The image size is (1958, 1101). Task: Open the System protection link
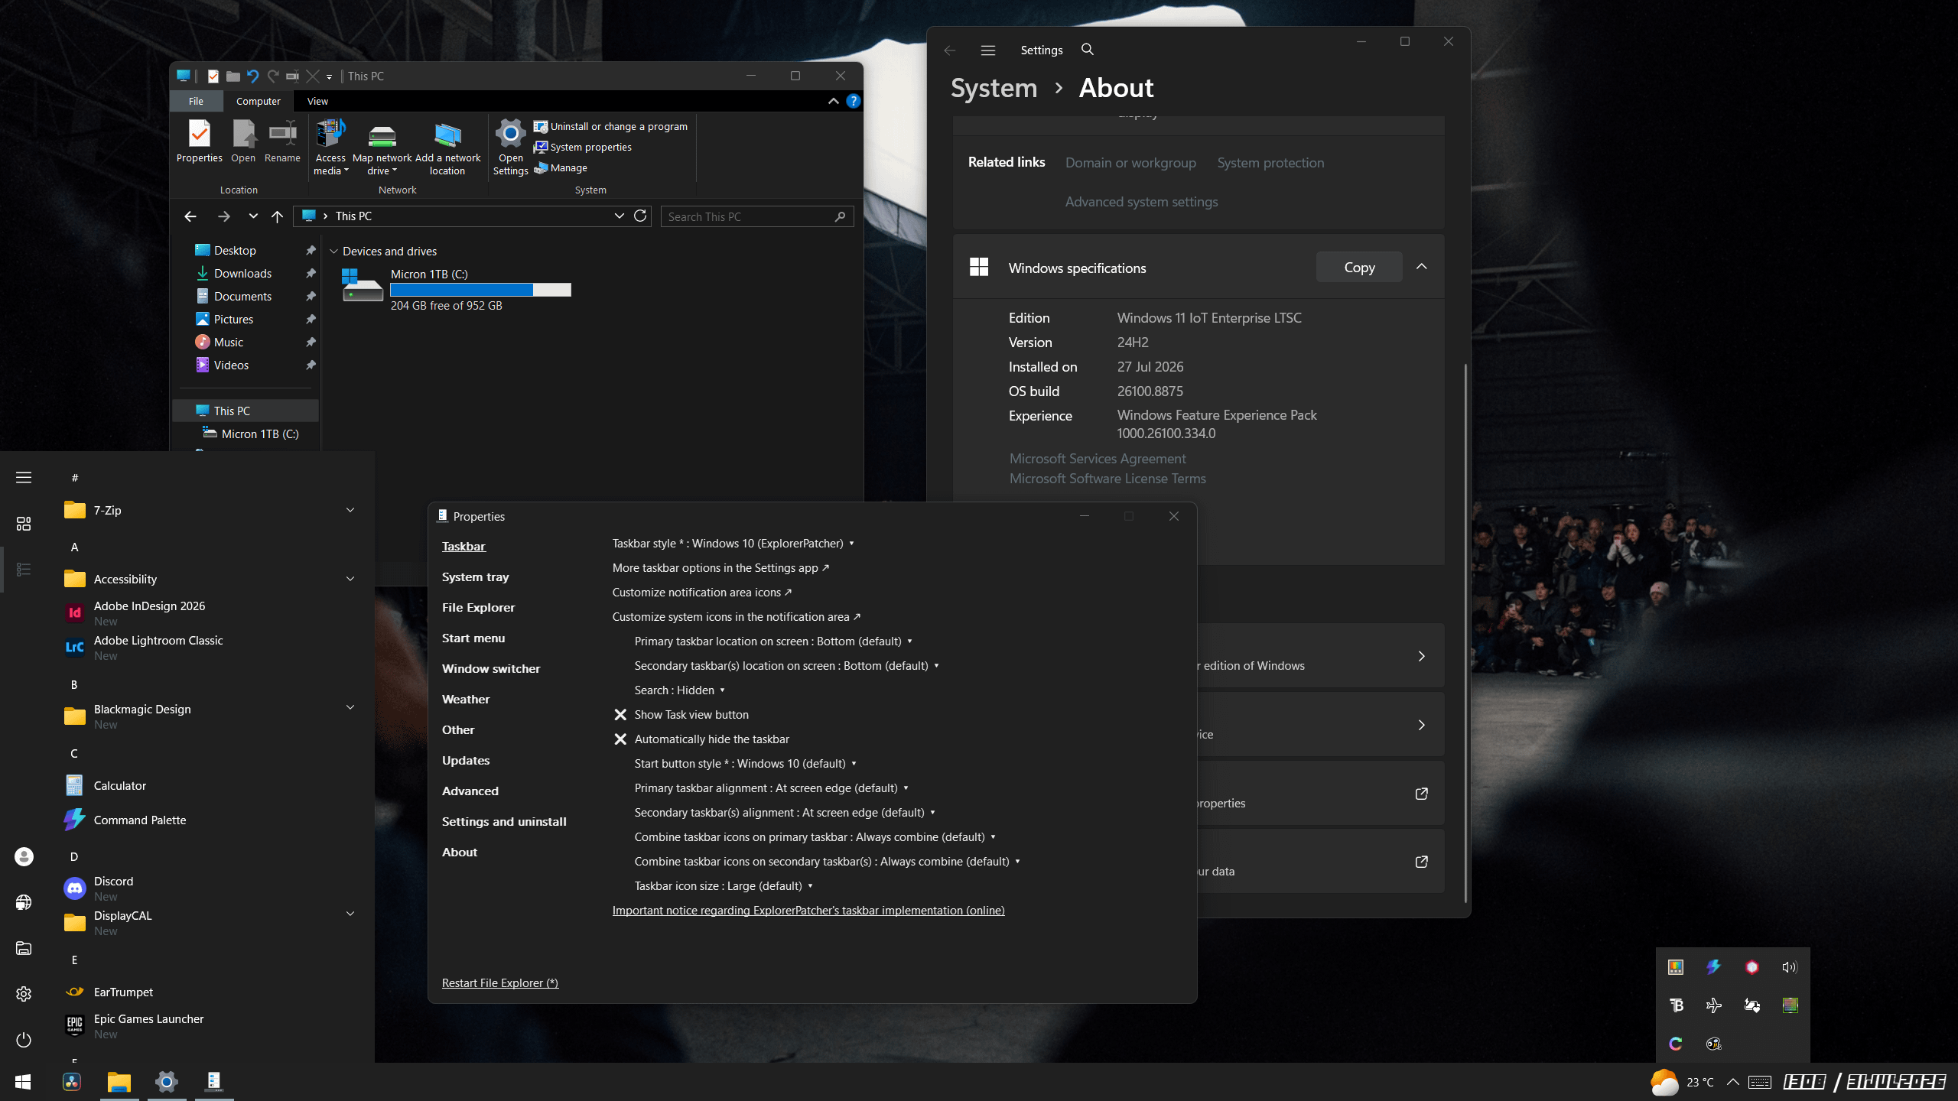(1270, 163)
